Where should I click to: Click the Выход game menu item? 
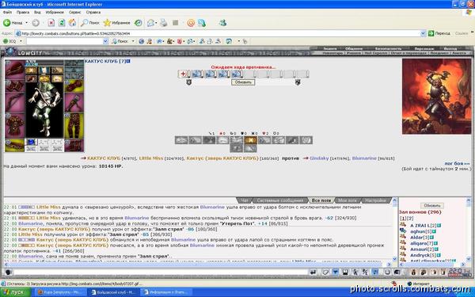click(450, 48)
